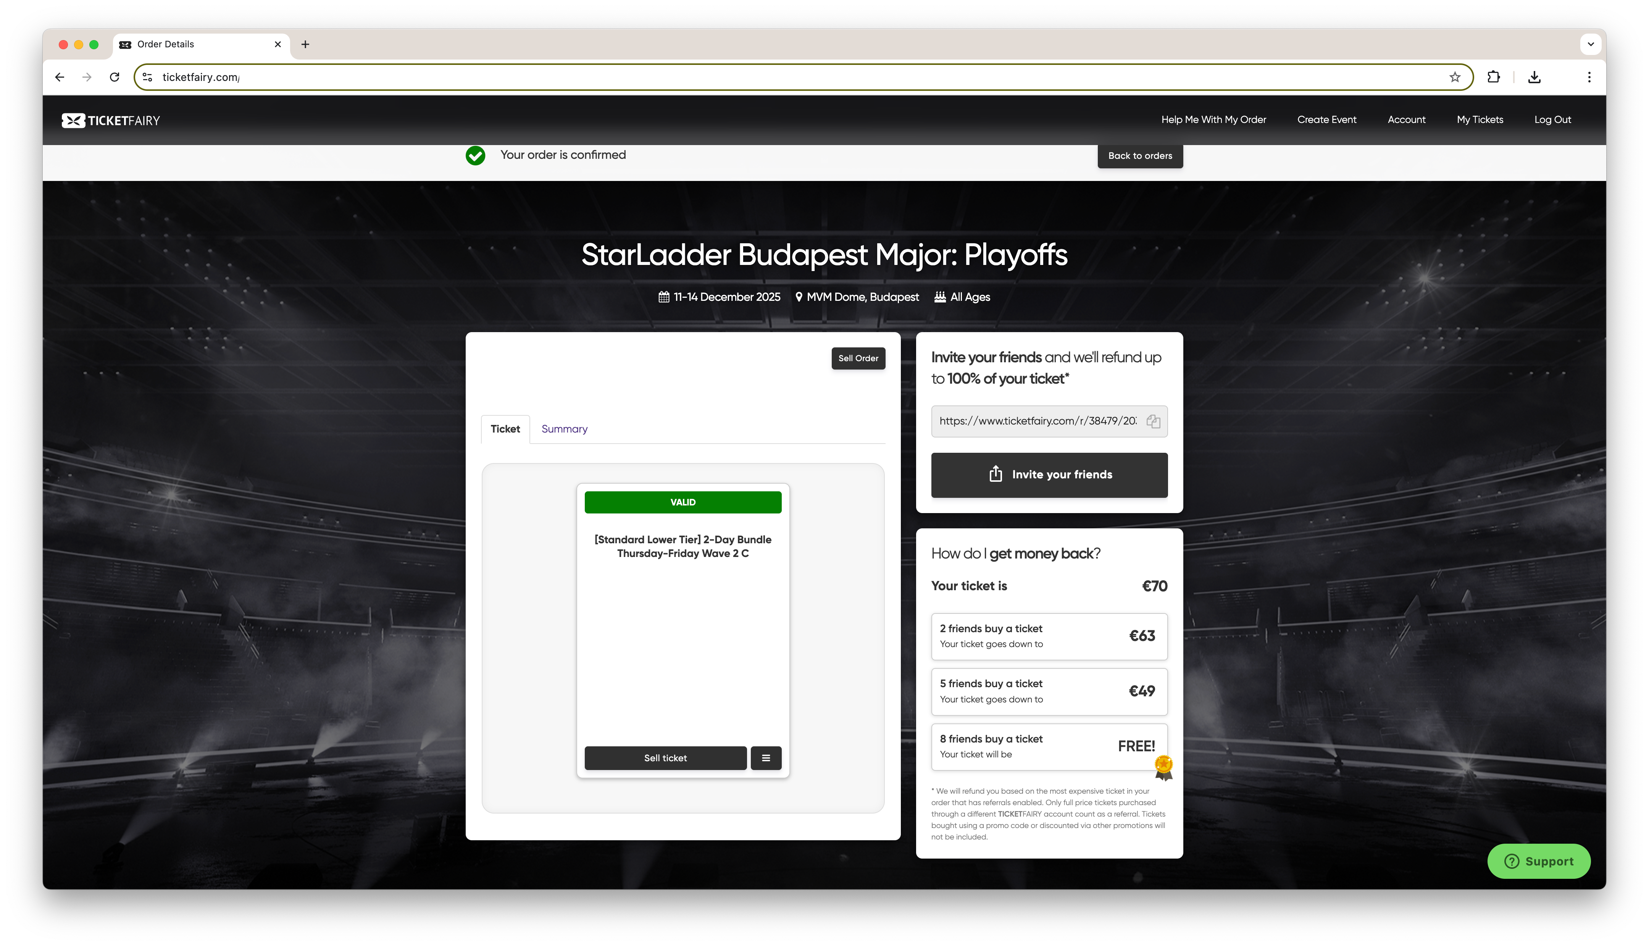1649x946 pixels.
Task: Click the browser forward arrow
Action: coord(87,77)
